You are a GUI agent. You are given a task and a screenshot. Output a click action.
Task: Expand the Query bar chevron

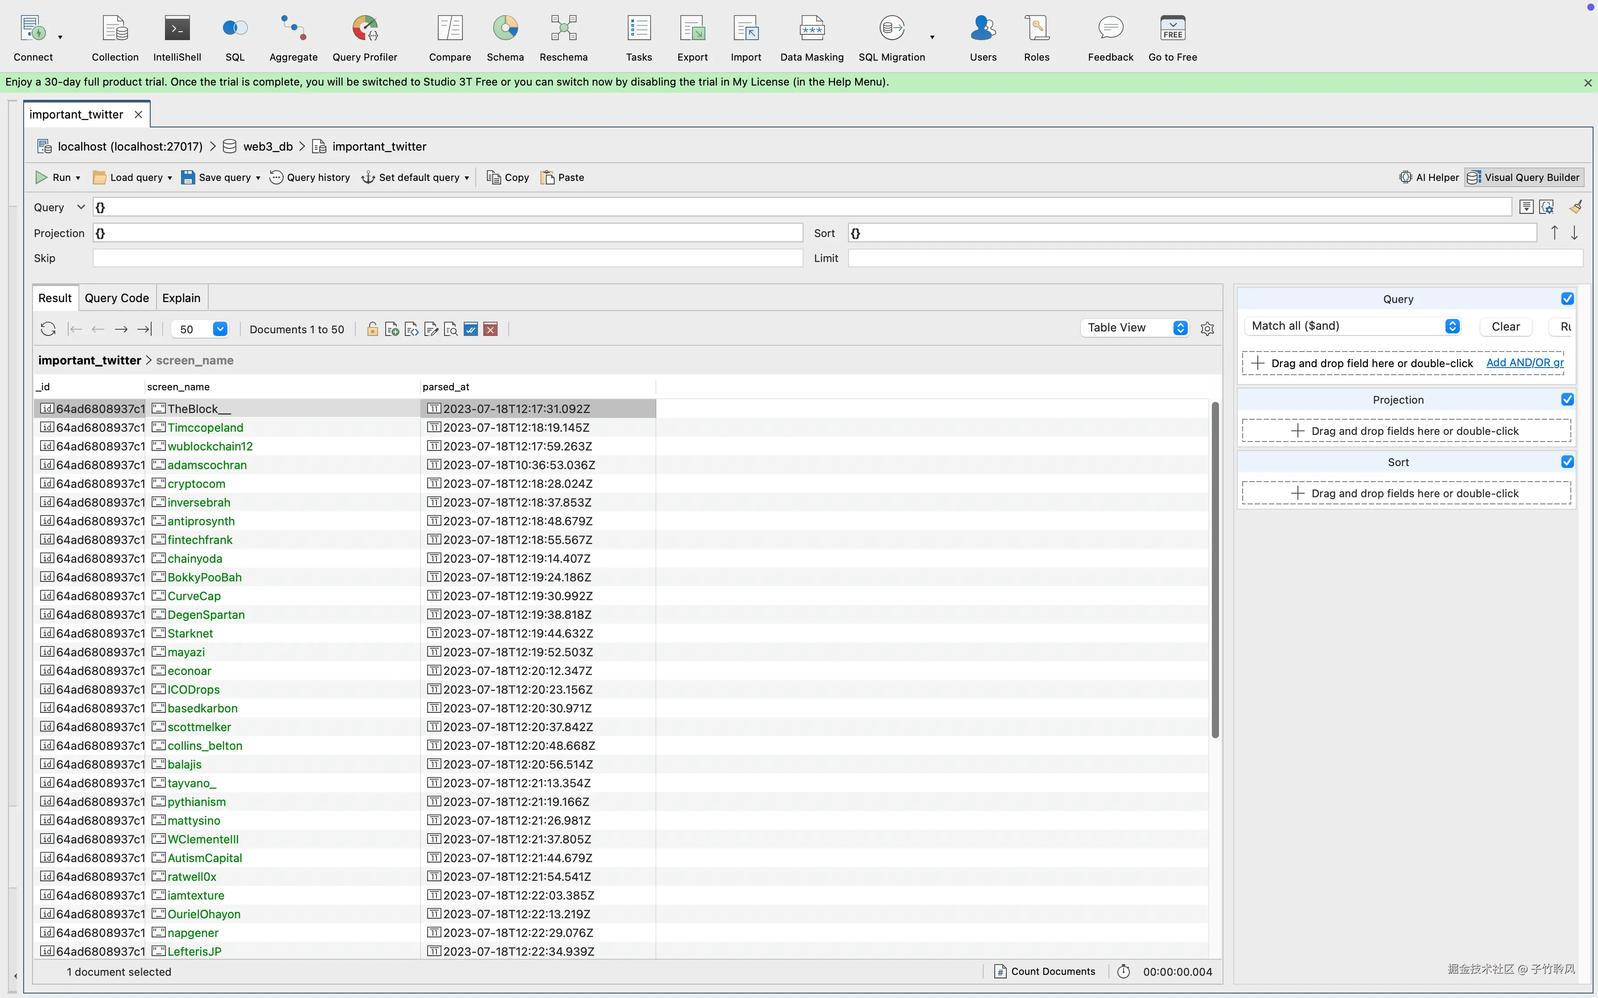point(81,207)
